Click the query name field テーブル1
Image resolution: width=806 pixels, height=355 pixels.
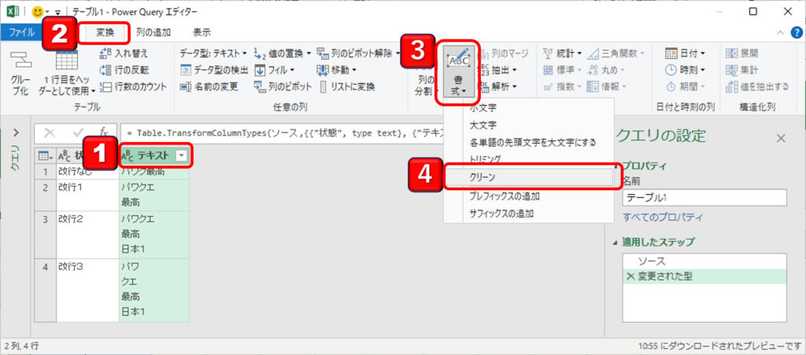coord(704,198)
